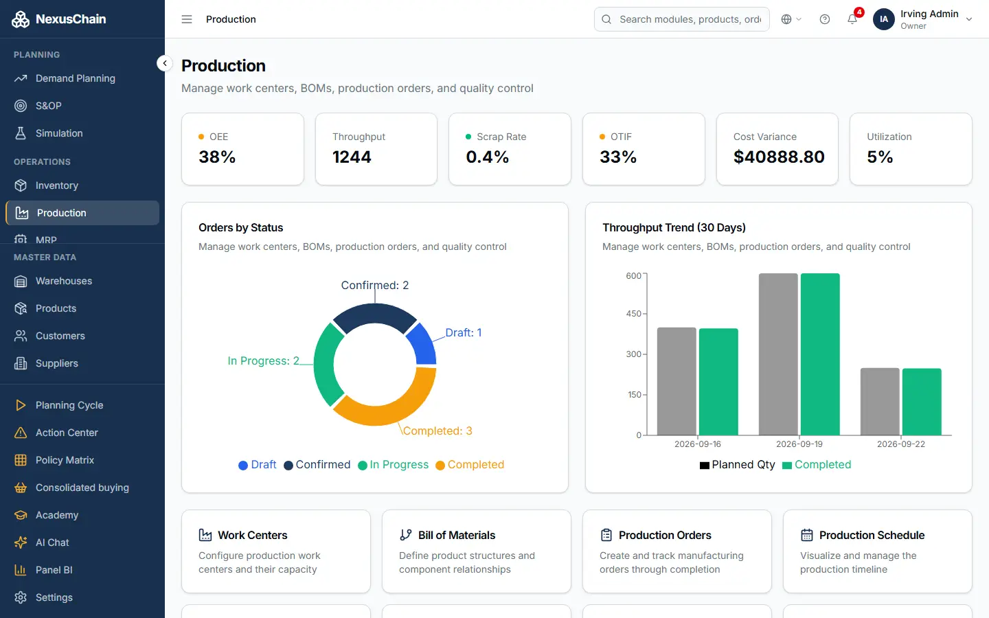The height and width of the screenshot is (618, 989).
Task: Click the S&OP target icon
Action: tap(21, 106)
